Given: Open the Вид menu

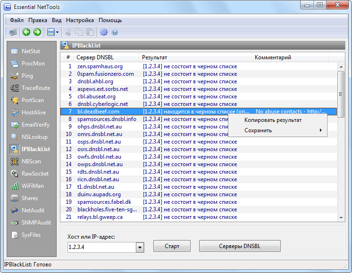Looking at the screenshot, I should click(x=57, y=20).
